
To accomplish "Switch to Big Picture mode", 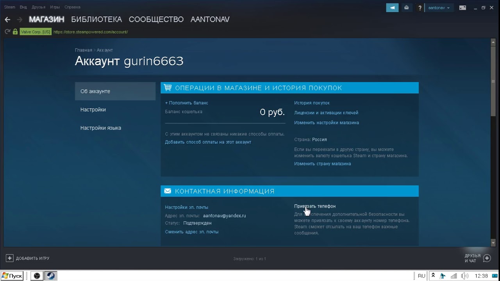I will (462, 7).
